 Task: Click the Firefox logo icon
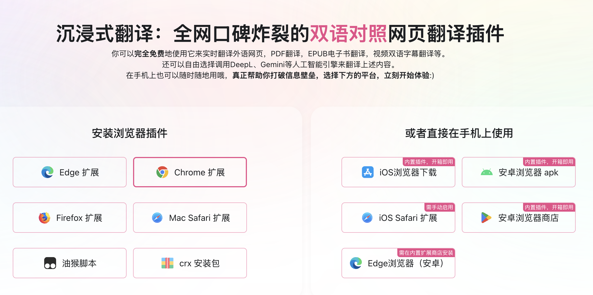click(44, 217)
